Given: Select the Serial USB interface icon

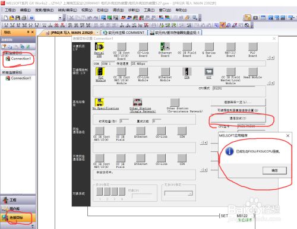Looking at the screenshot, I should pos(99,47).
